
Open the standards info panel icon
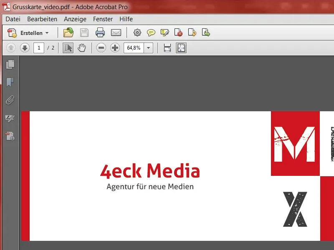pos(10,136)
